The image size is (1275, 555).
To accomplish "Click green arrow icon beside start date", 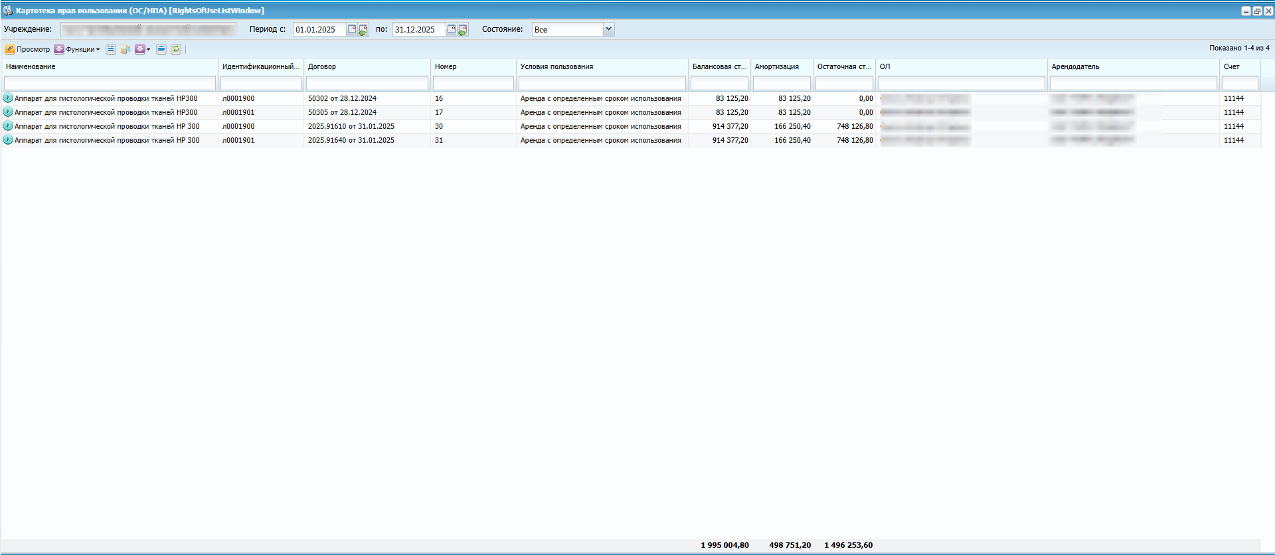I will 363,30.
